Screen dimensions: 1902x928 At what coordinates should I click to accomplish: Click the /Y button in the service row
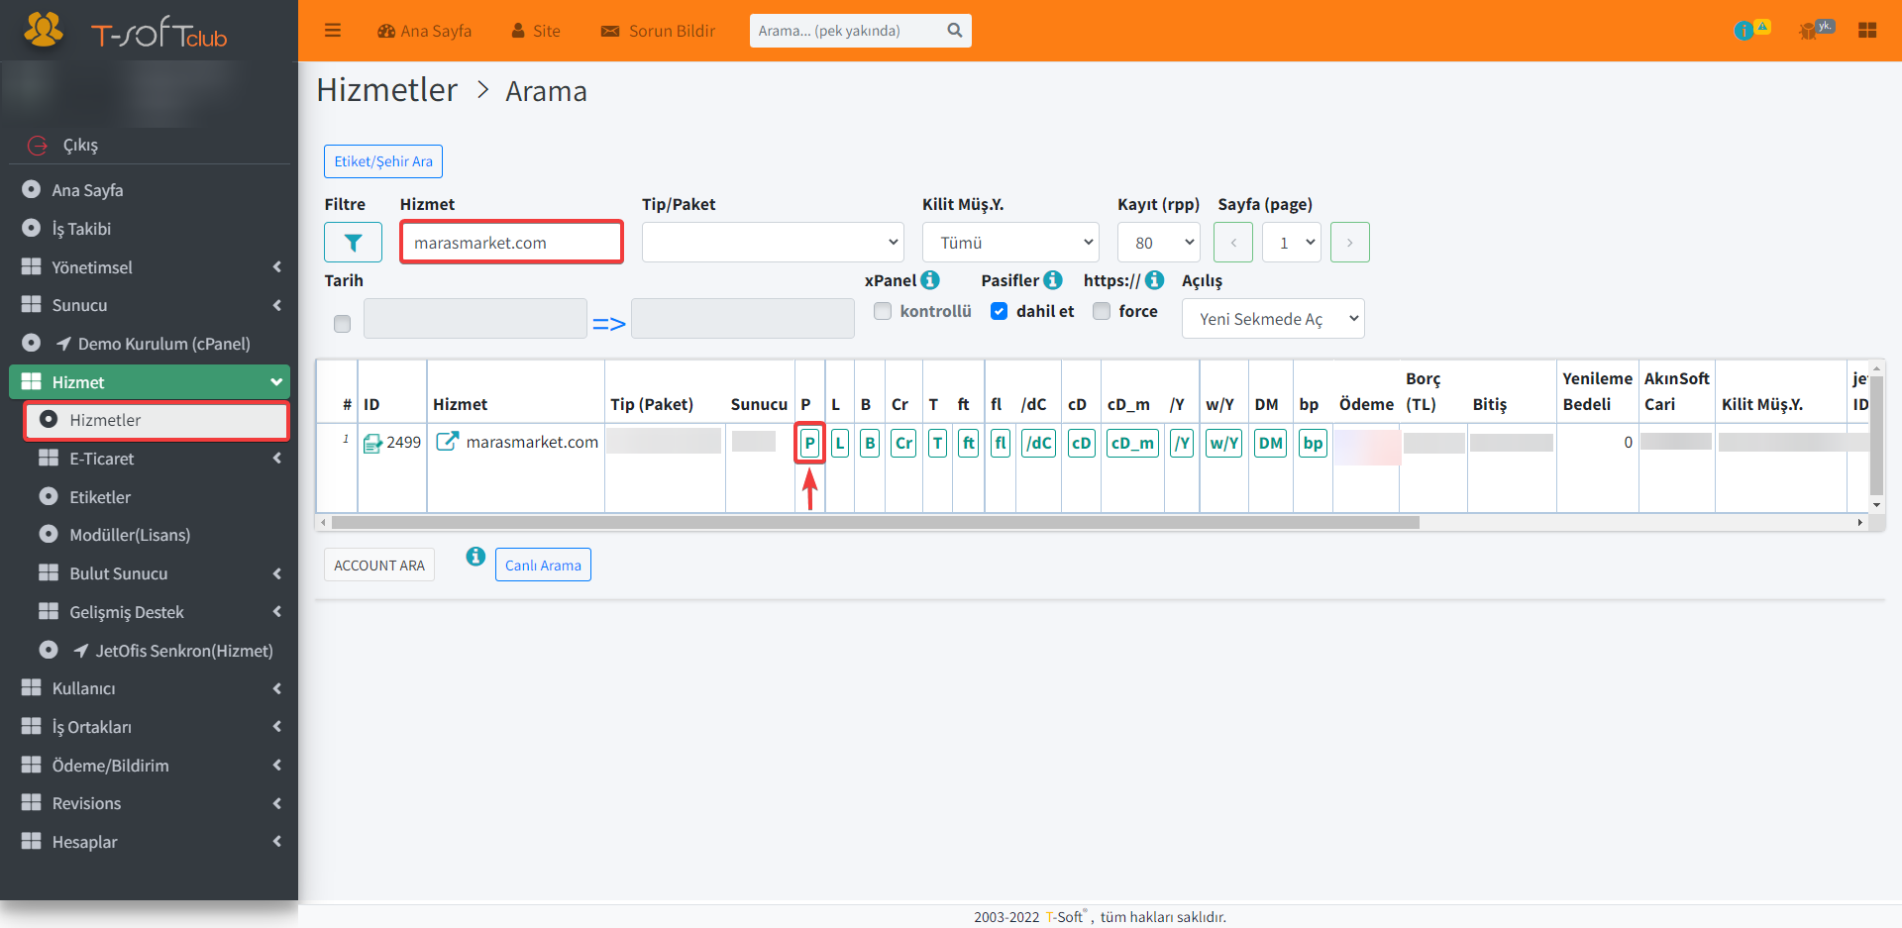1182,443
